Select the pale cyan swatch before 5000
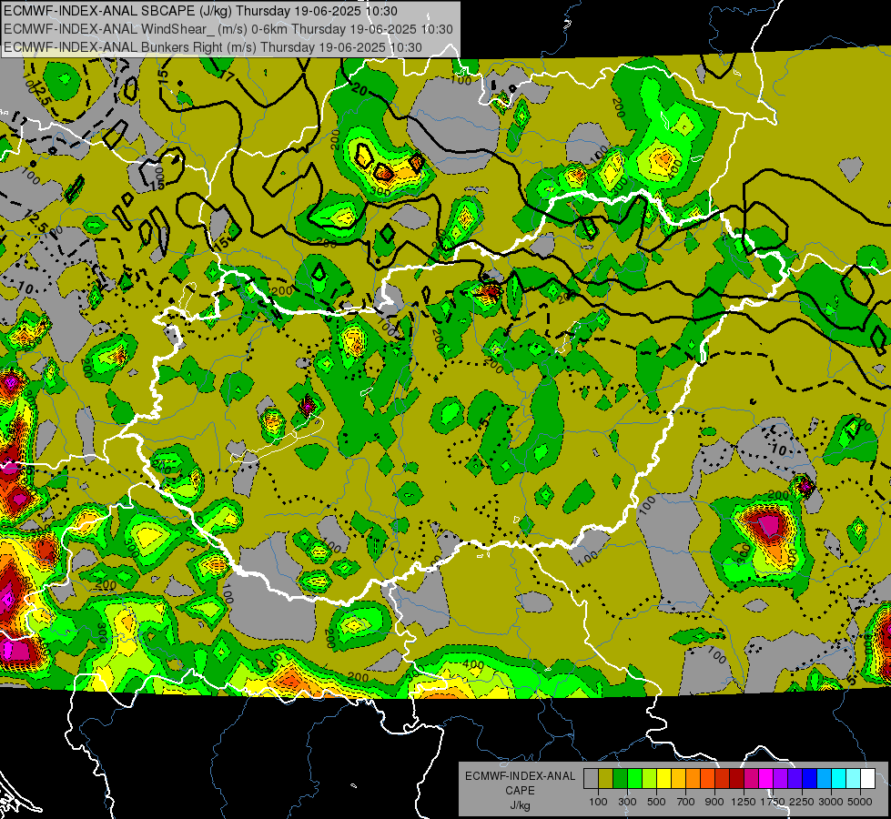The height and width of the screenshot is (819, 891). point(854,779)
